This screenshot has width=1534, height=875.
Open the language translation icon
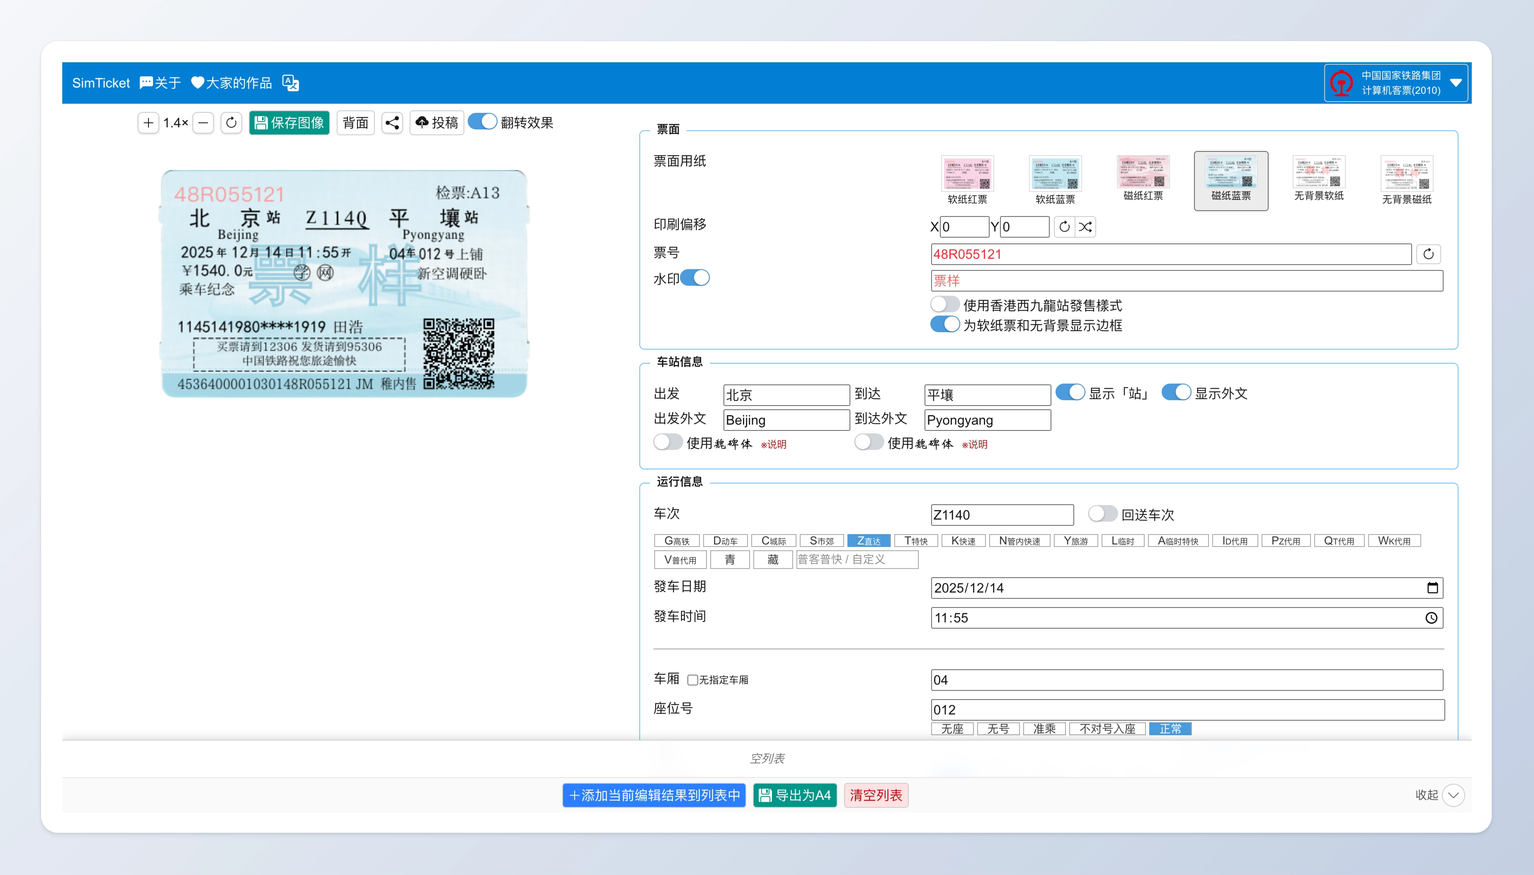point(291,83)
